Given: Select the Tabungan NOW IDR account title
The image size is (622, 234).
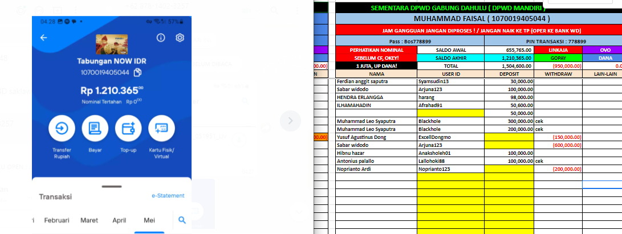Looking at the screenshot, I should pyautogui.click(x=112, y=61).
